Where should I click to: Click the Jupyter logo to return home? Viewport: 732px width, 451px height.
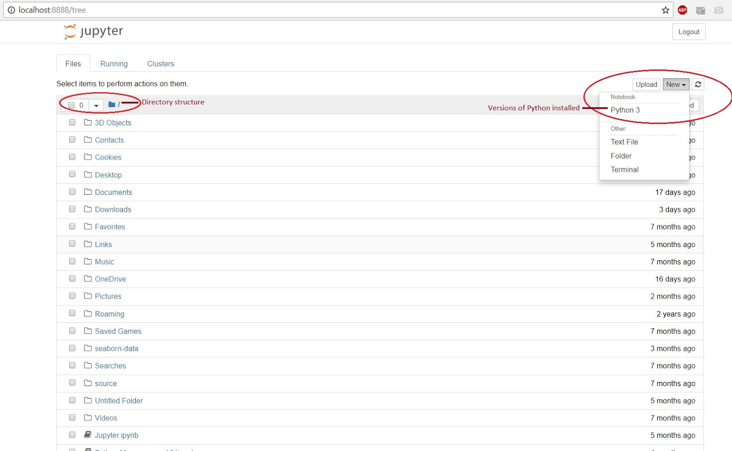pos(93,31)
